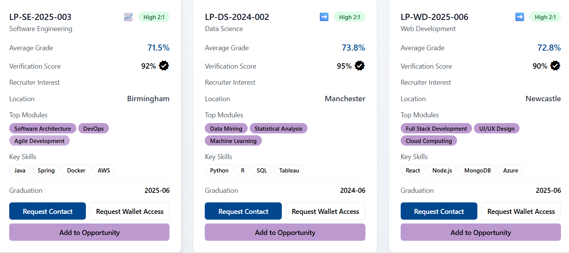This screenshot has width=569, height=253.
Task: Click the High 2:1 badge on LP-DS-2024-002
Action: pos(349,17)
